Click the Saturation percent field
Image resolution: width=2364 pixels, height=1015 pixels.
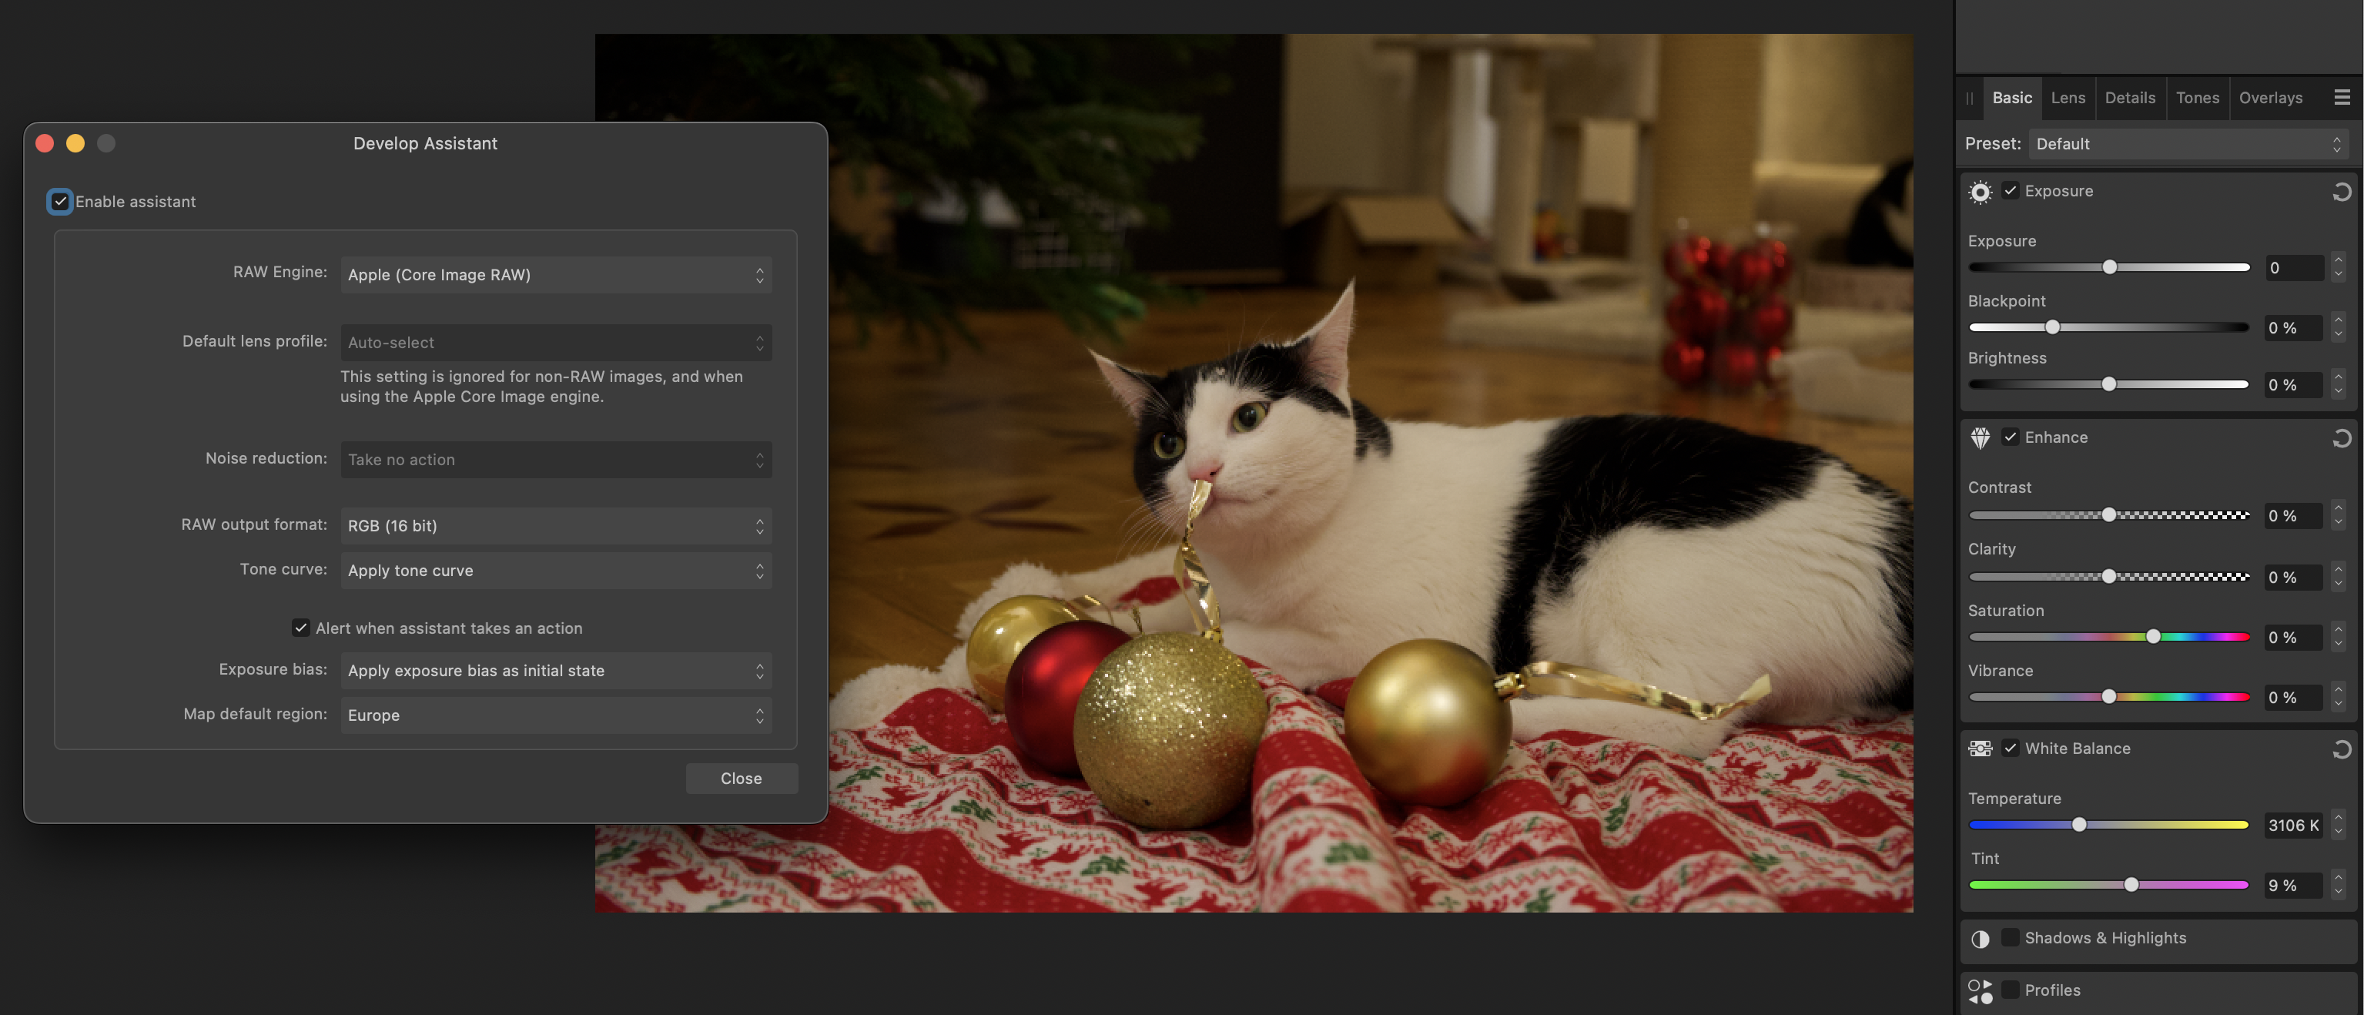(2294, 637)
